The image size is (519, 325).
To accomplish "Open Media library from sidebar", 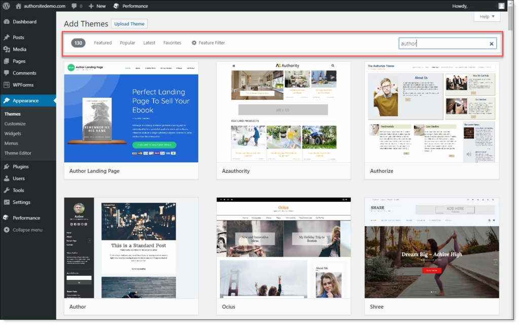I will pyautogui.click(x=19, y=49).
